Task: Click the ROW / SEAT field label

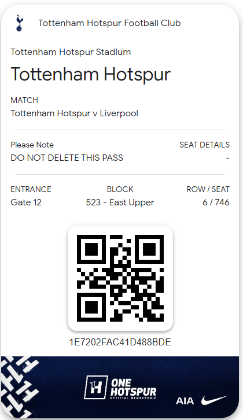Action: [x=208, y=189]
